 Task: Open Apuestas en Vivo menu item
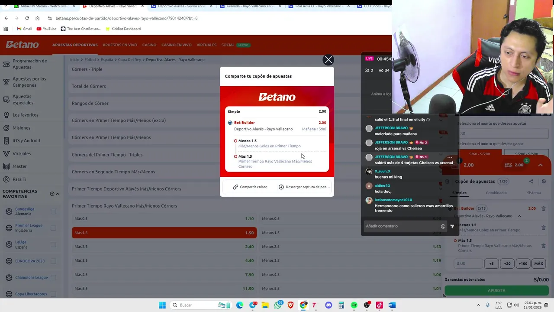pos(120,45)
